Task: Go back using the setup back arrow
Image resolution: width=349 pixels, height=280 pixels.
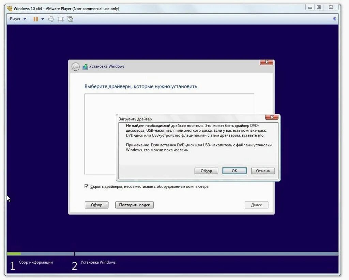Action: (x=75, y=67)
